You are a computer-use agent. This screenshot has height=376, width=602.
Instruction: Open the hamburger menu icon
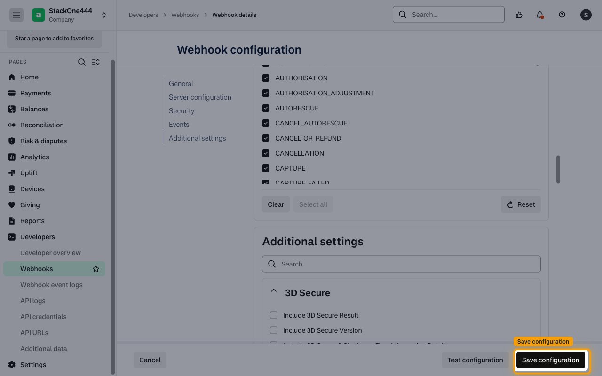coord(16,15)
